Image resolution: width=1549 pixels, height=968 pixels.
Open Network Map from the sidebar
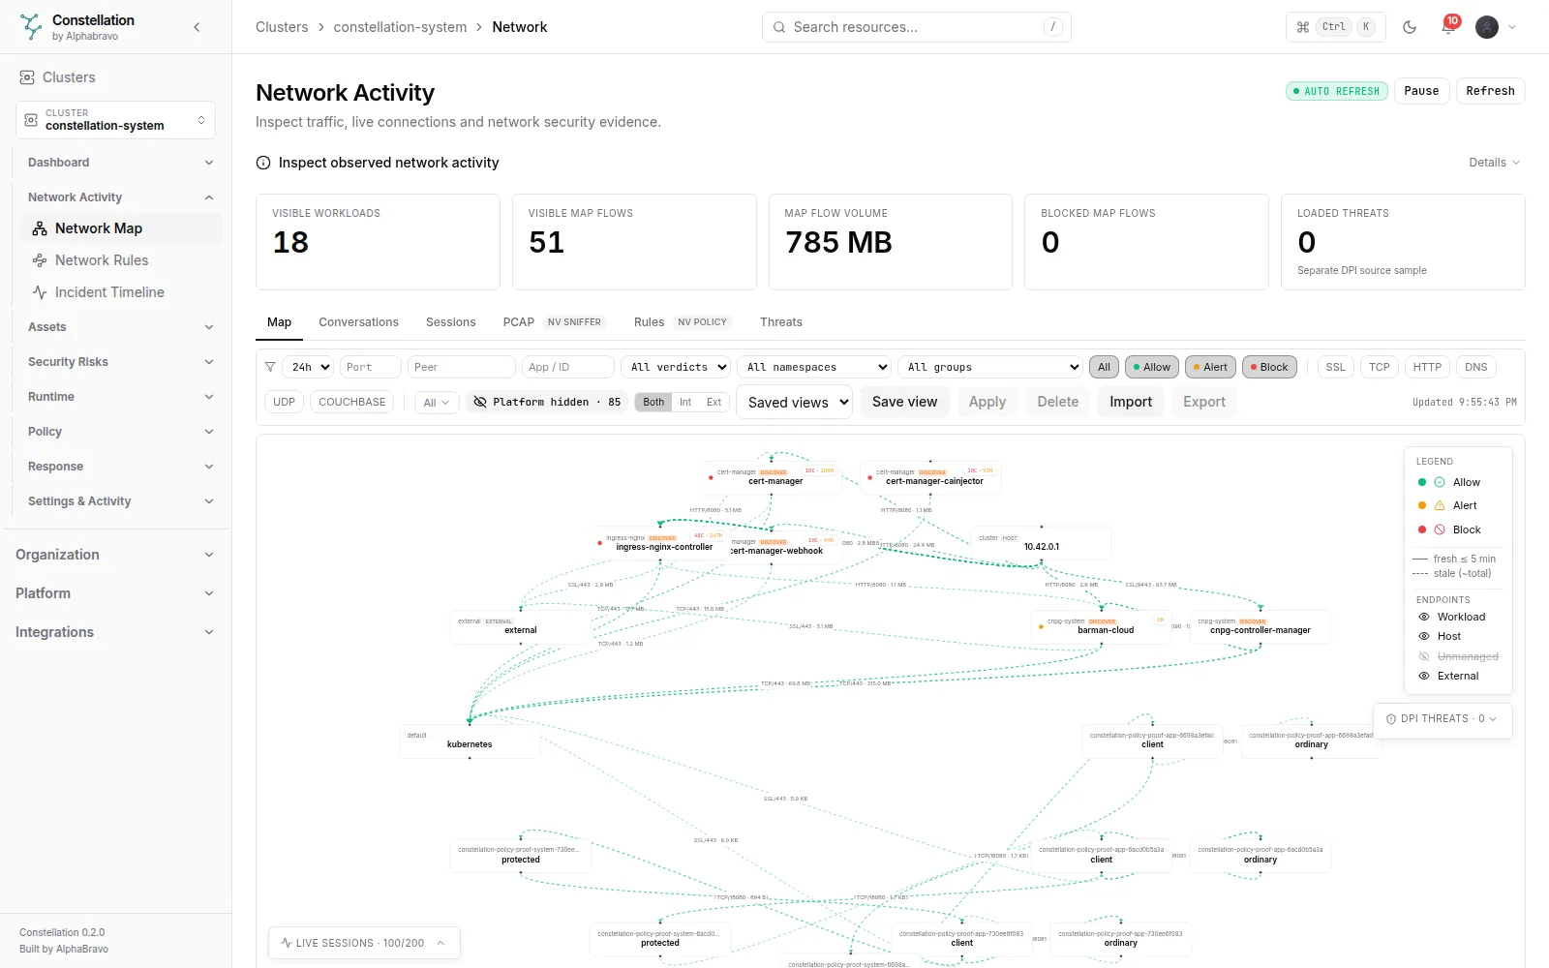coord(122,228)
